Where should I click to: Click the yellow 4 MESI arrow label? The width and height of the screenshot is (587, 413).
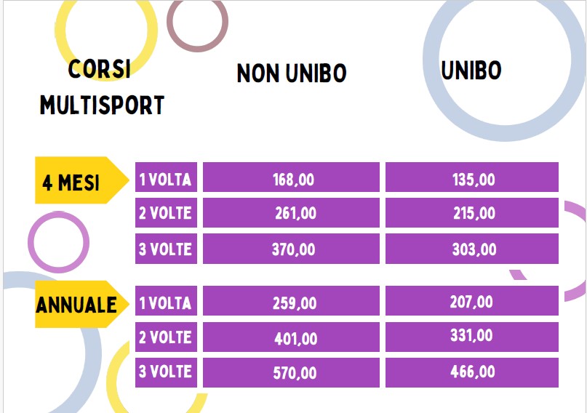(82, 180)
